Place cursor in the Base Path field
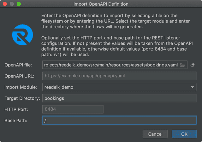The height and width of the screenshot is (142, 202). click(x=119, y=120)
